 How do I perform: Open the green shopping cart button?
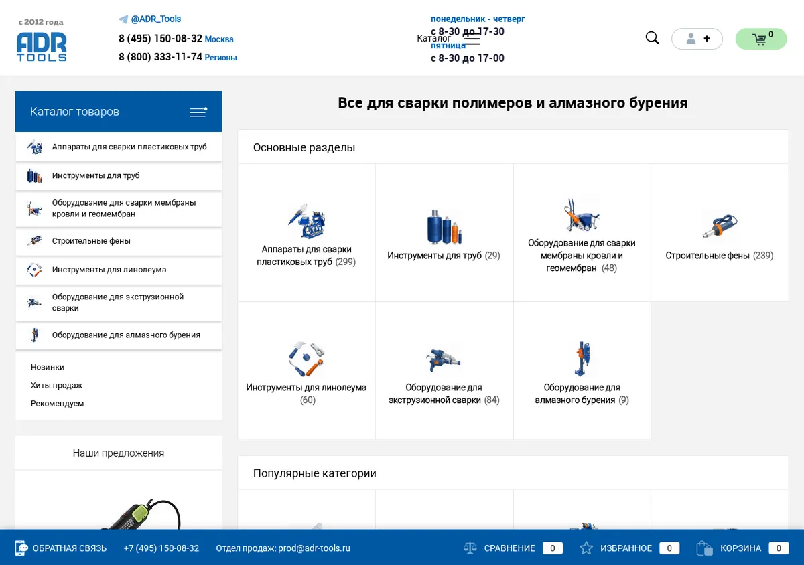pyautogui.click(x=761, y=39)
